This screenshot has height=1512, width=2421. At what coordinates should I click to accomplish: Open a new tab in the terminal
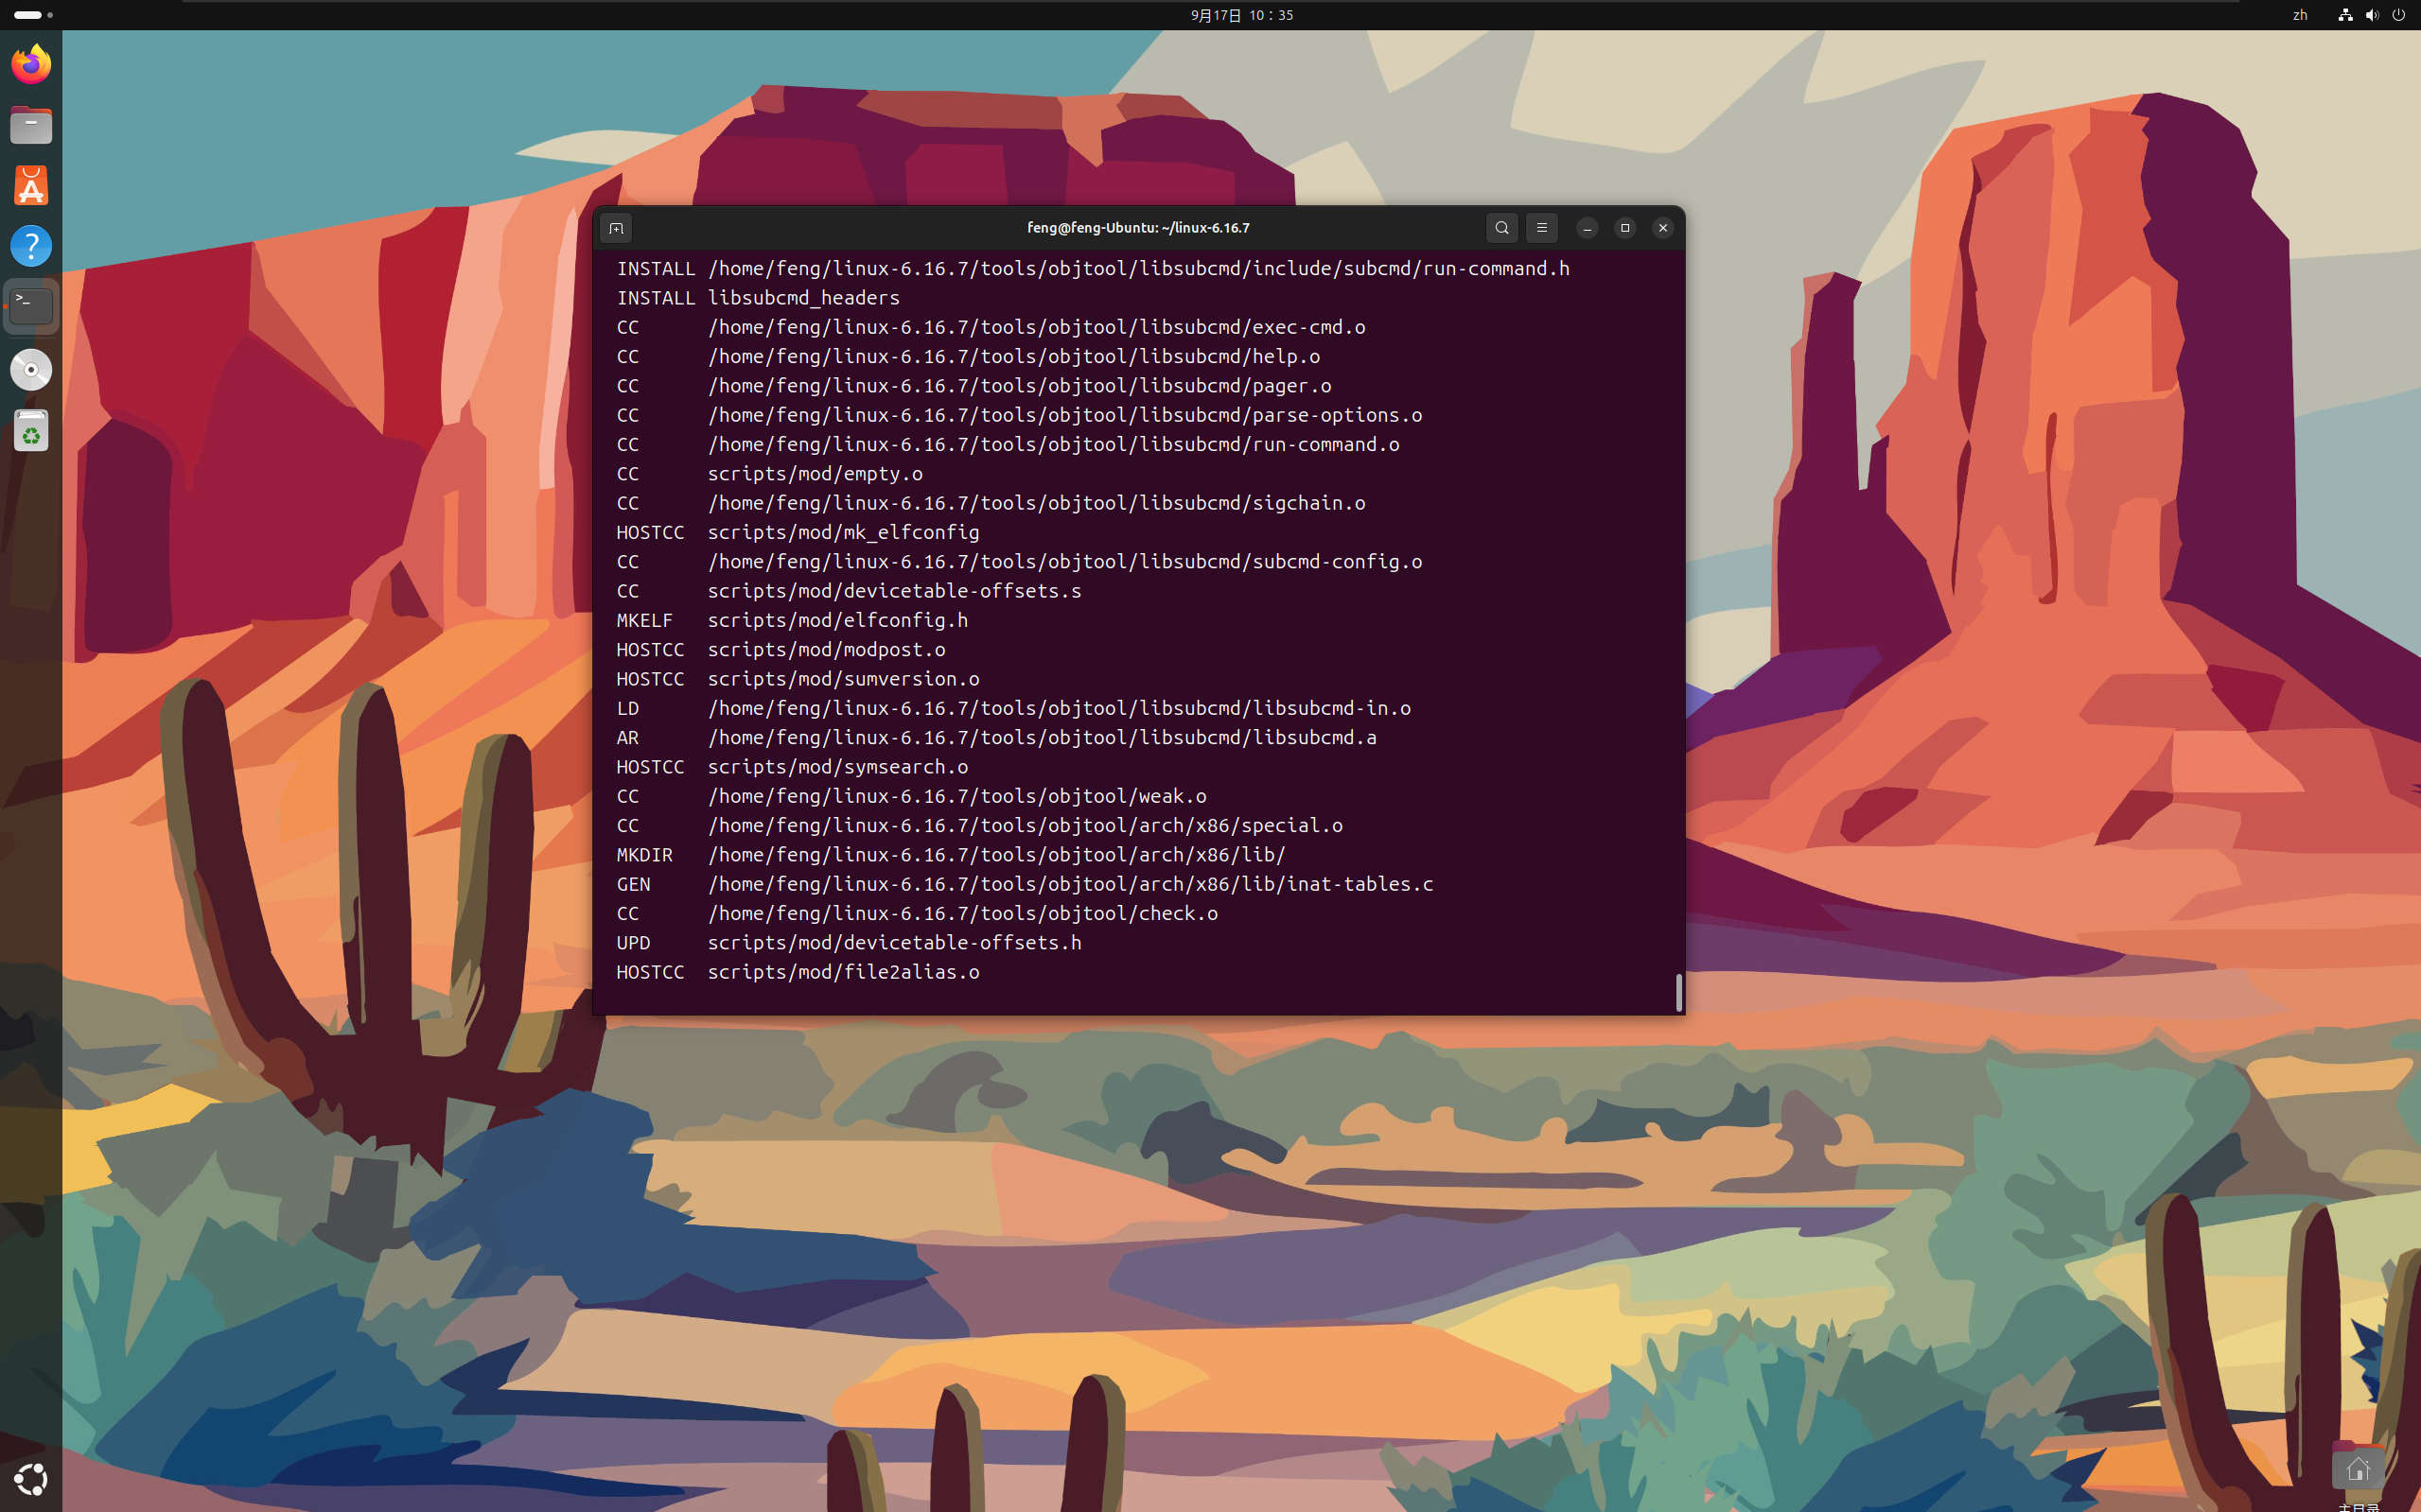[x=616, y=228]
